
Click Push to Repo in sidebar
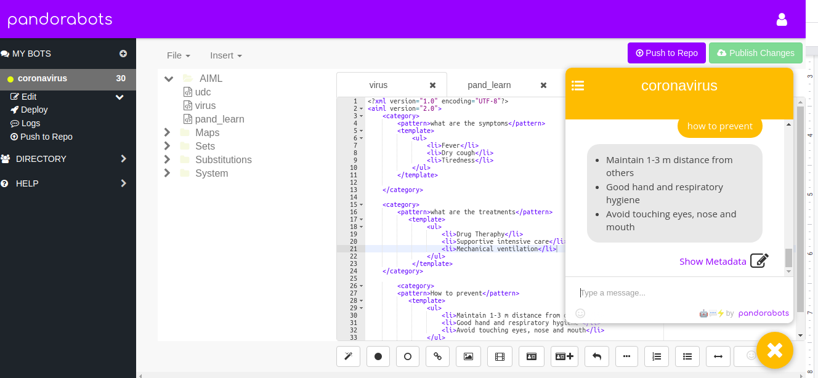(41, 137)
